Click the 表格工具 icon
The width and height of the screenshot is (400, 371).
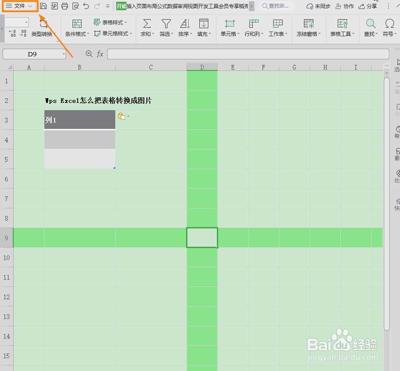(342, 23)
